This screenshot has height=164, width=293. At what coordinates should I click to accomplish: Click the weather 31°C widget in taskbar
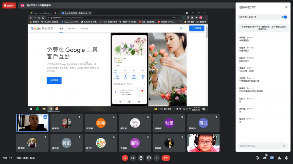163,109
